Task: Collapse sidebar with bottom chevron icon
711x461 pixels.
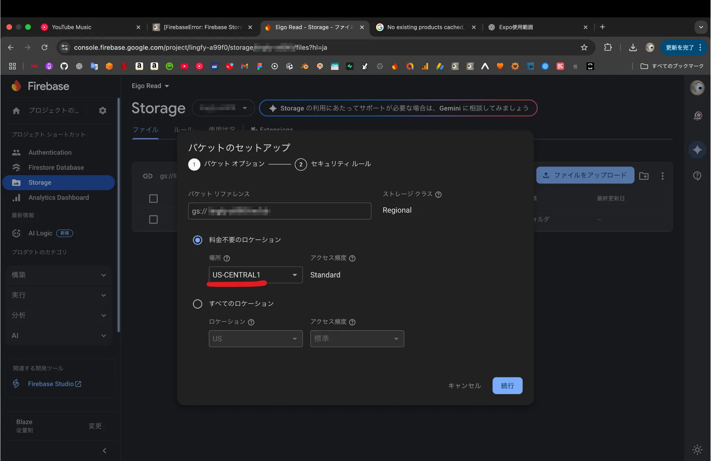Action: [104, 450]
